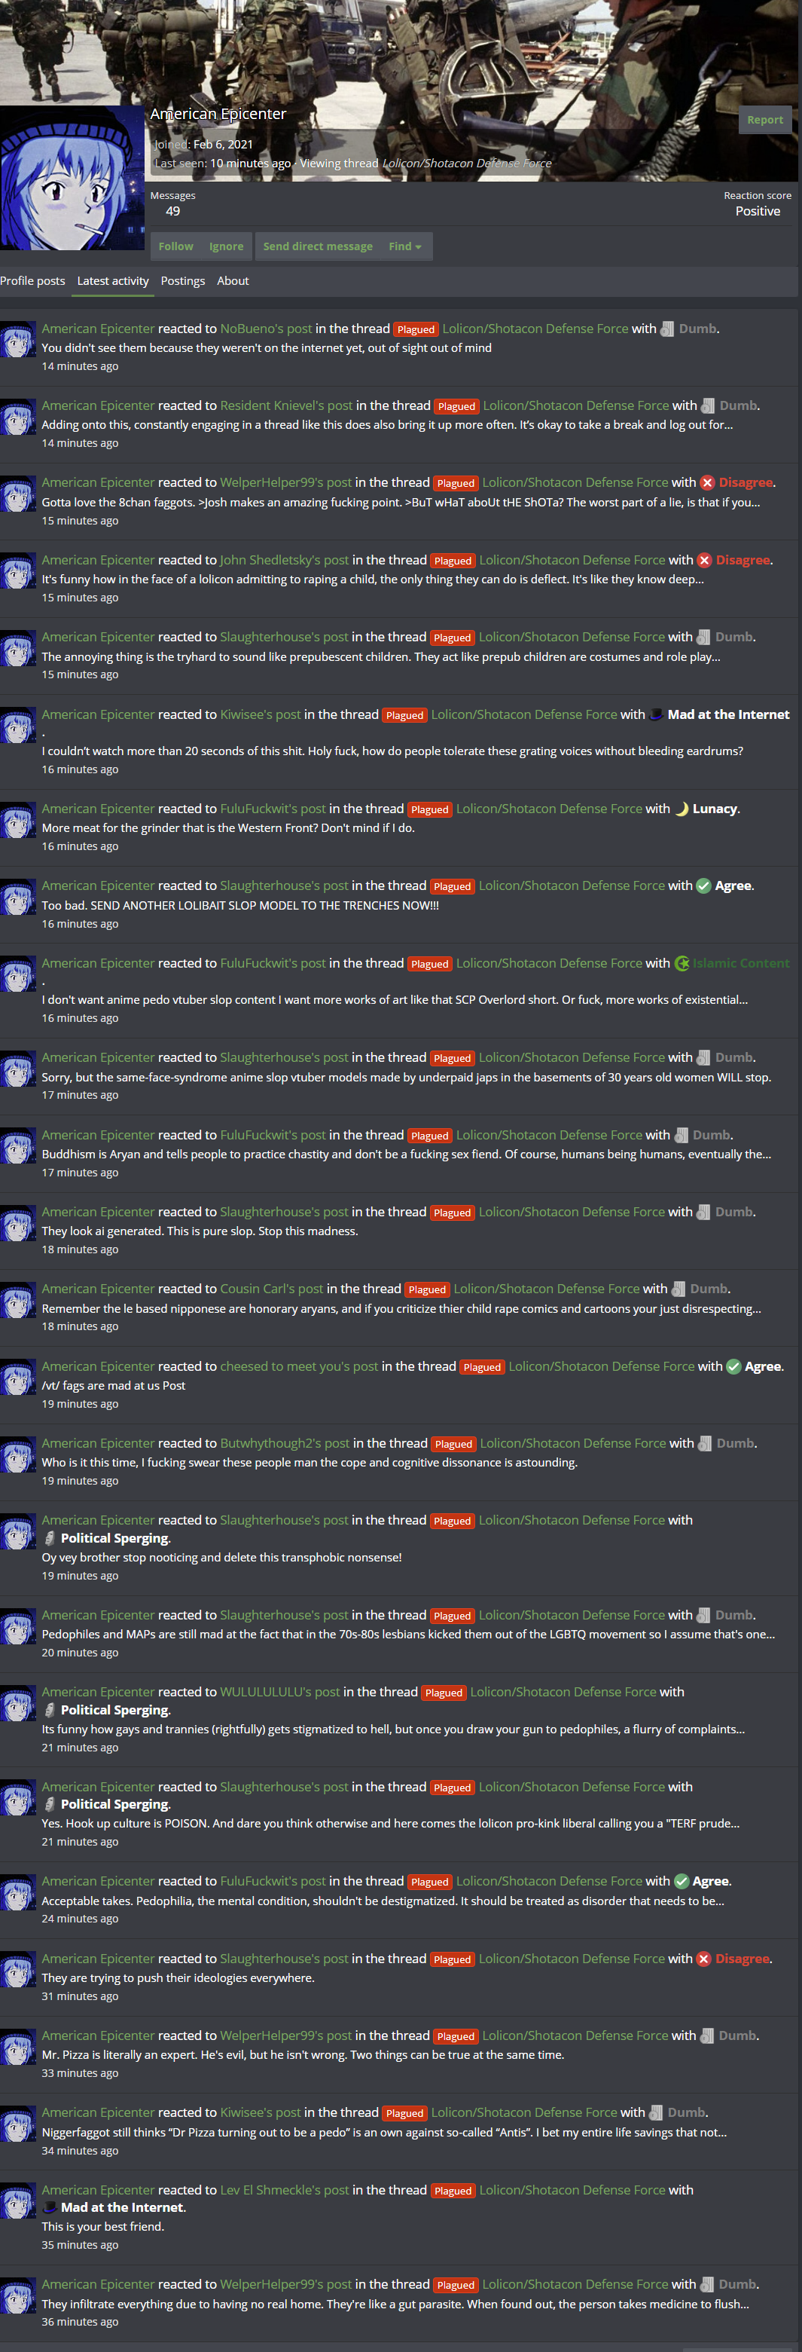Screen dimensions: 802x2352
Task: Click the red Disagree icon for WelperHelper99's post
Action: point(707,483)
